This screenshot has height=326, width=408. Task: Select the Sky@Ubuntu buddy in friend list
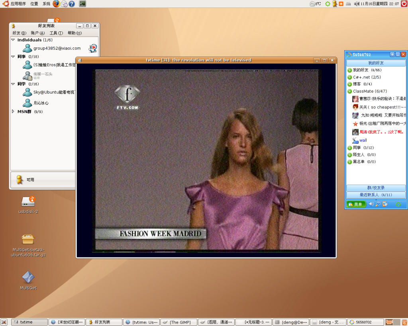49,92
